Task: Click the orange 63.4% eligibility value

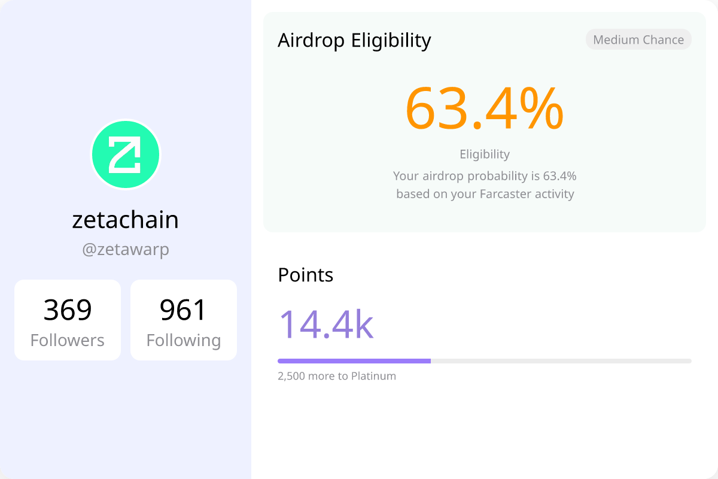Action: pyautogui.click(x=485, y=108)
